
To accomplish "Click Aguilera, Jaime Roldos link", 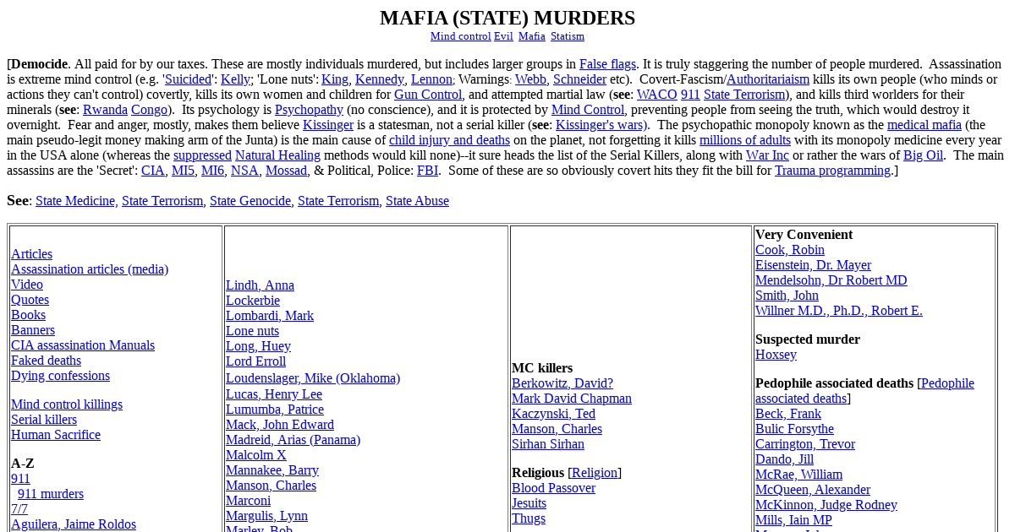I will 74,524.
